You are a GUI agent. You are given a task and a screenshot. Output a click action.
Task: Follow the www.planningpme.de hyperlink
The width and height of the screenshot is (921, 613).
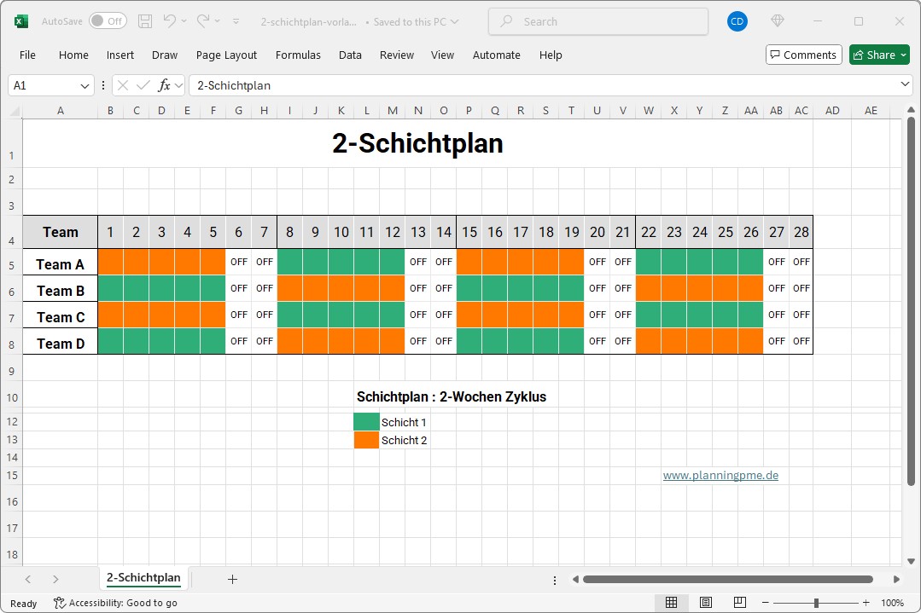(x=721, y=475)
